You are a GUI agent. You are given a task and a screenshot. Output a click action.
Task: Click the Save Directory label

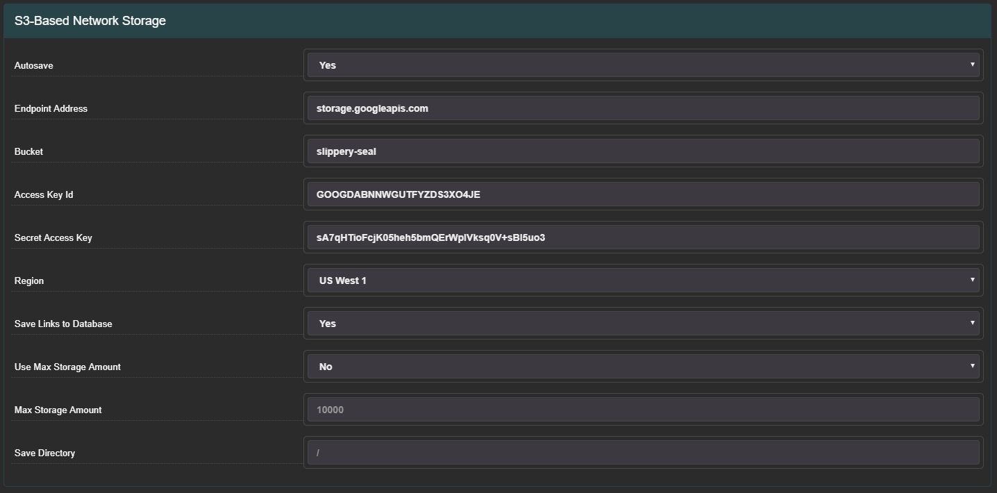(44, 453)
